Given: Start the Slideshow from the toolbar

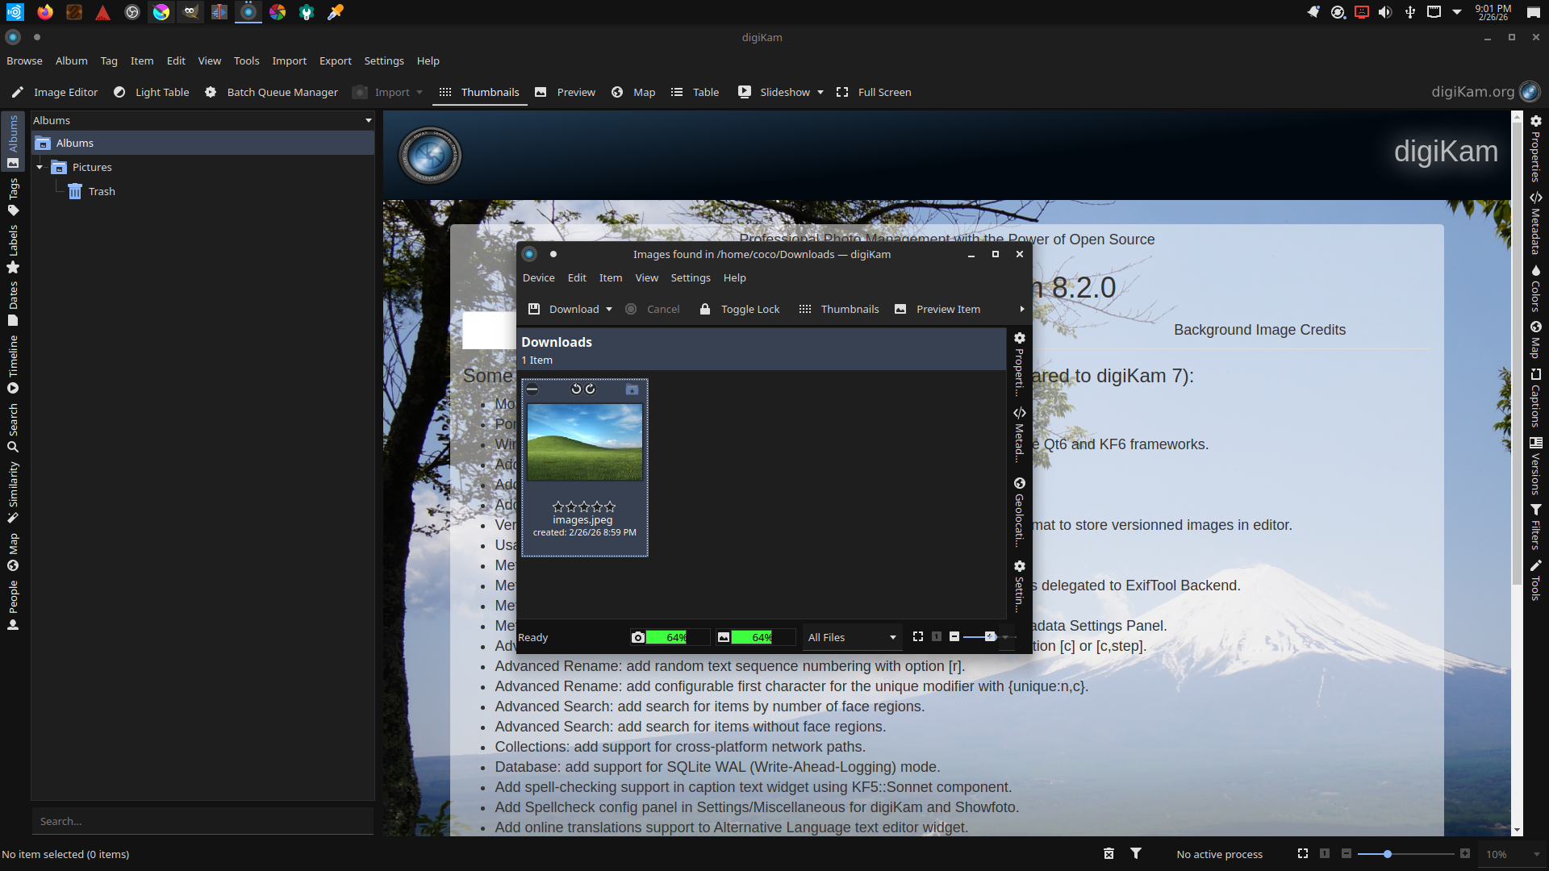Looking at the screenshot, I should 774,92.
